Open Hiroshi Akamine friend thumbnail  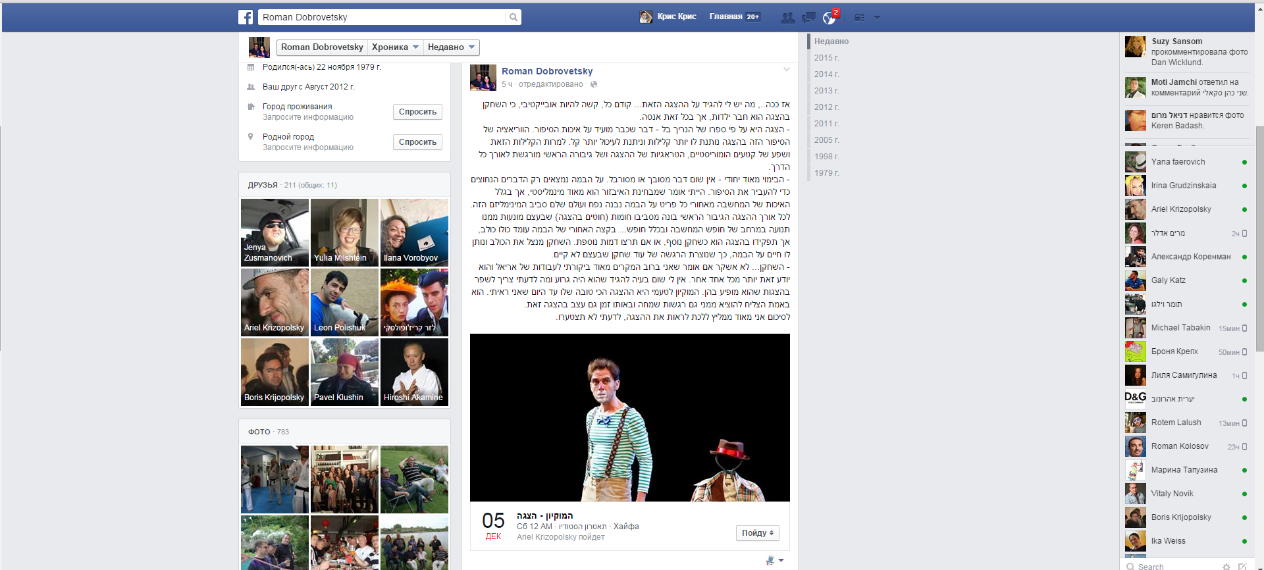click(x=414, y=372)
